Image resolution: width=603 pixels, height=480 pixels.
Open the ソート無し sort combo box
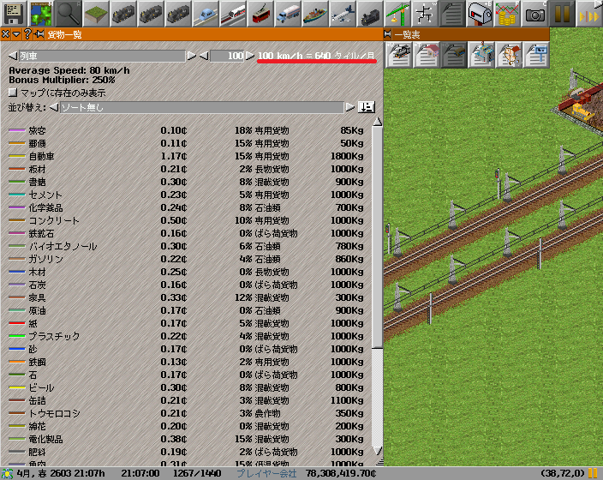click(x=202, y=107)
